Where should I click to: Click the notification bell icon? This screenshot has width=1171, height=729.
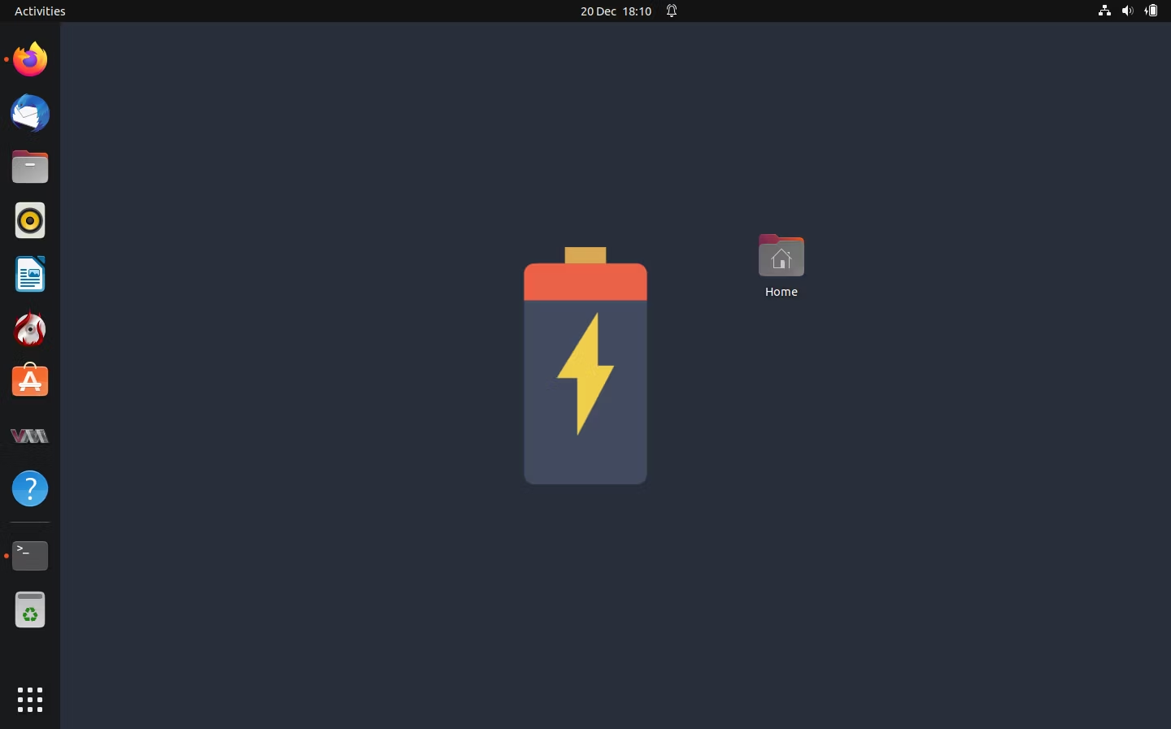click(672, 11)
